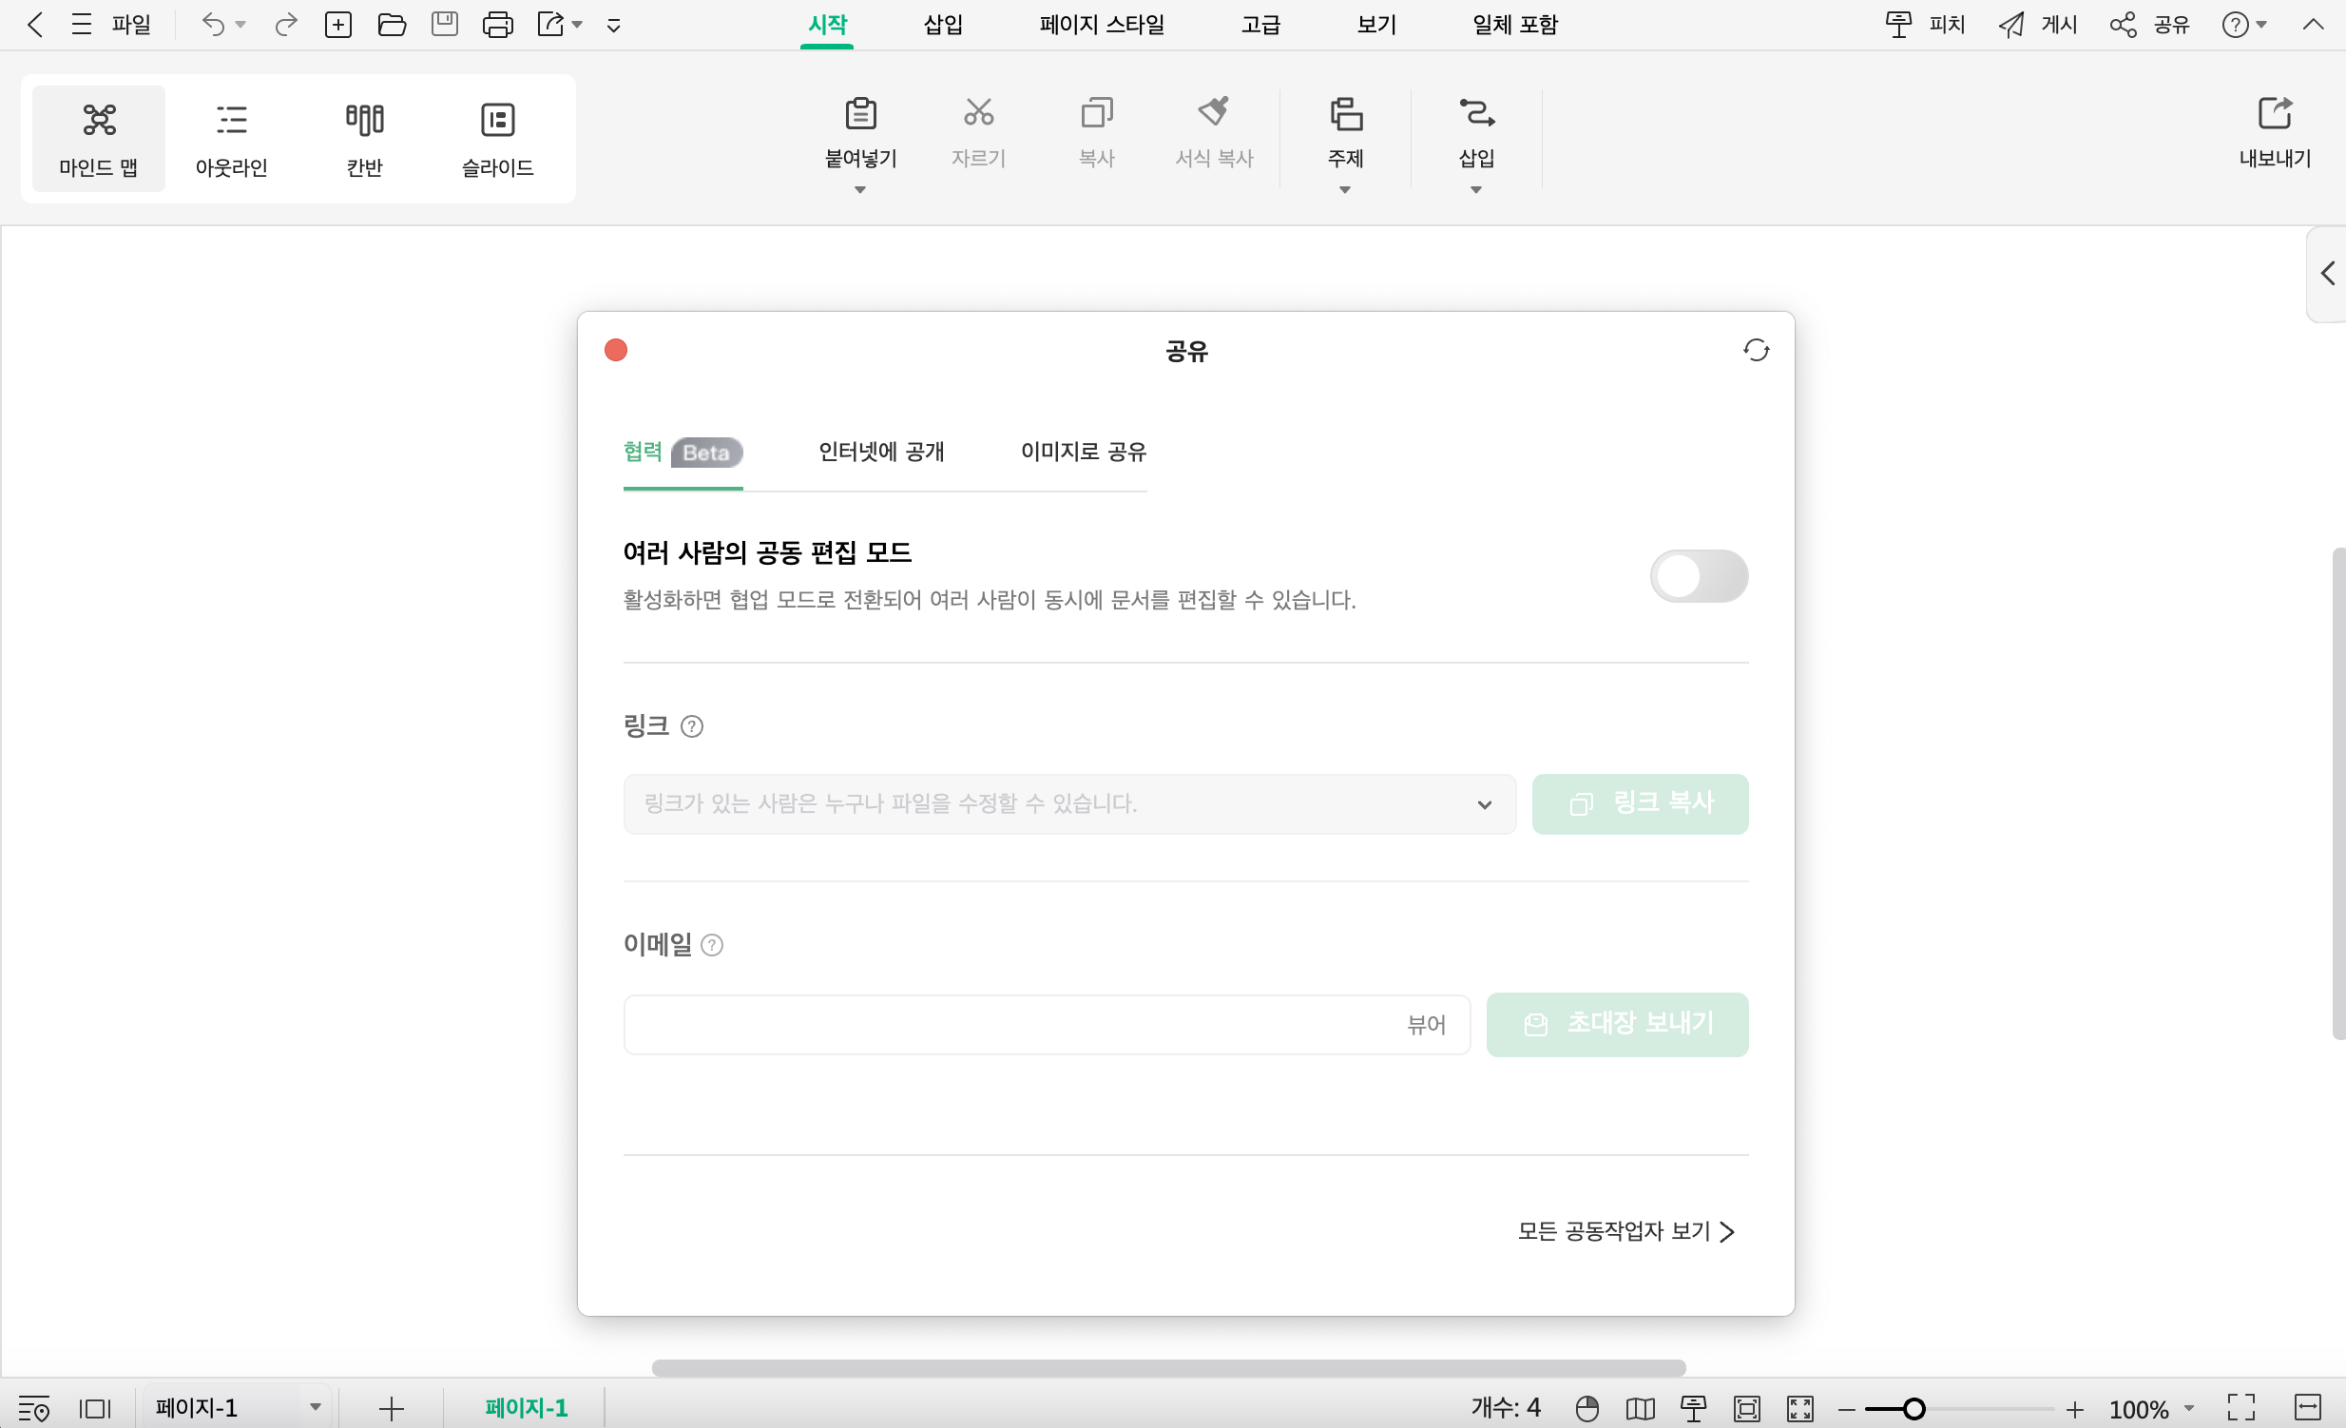The width and height of the screenshot is (2346, 1428).
Task: Click the 초대장 보내기 button
Action: [1617, 1025]
